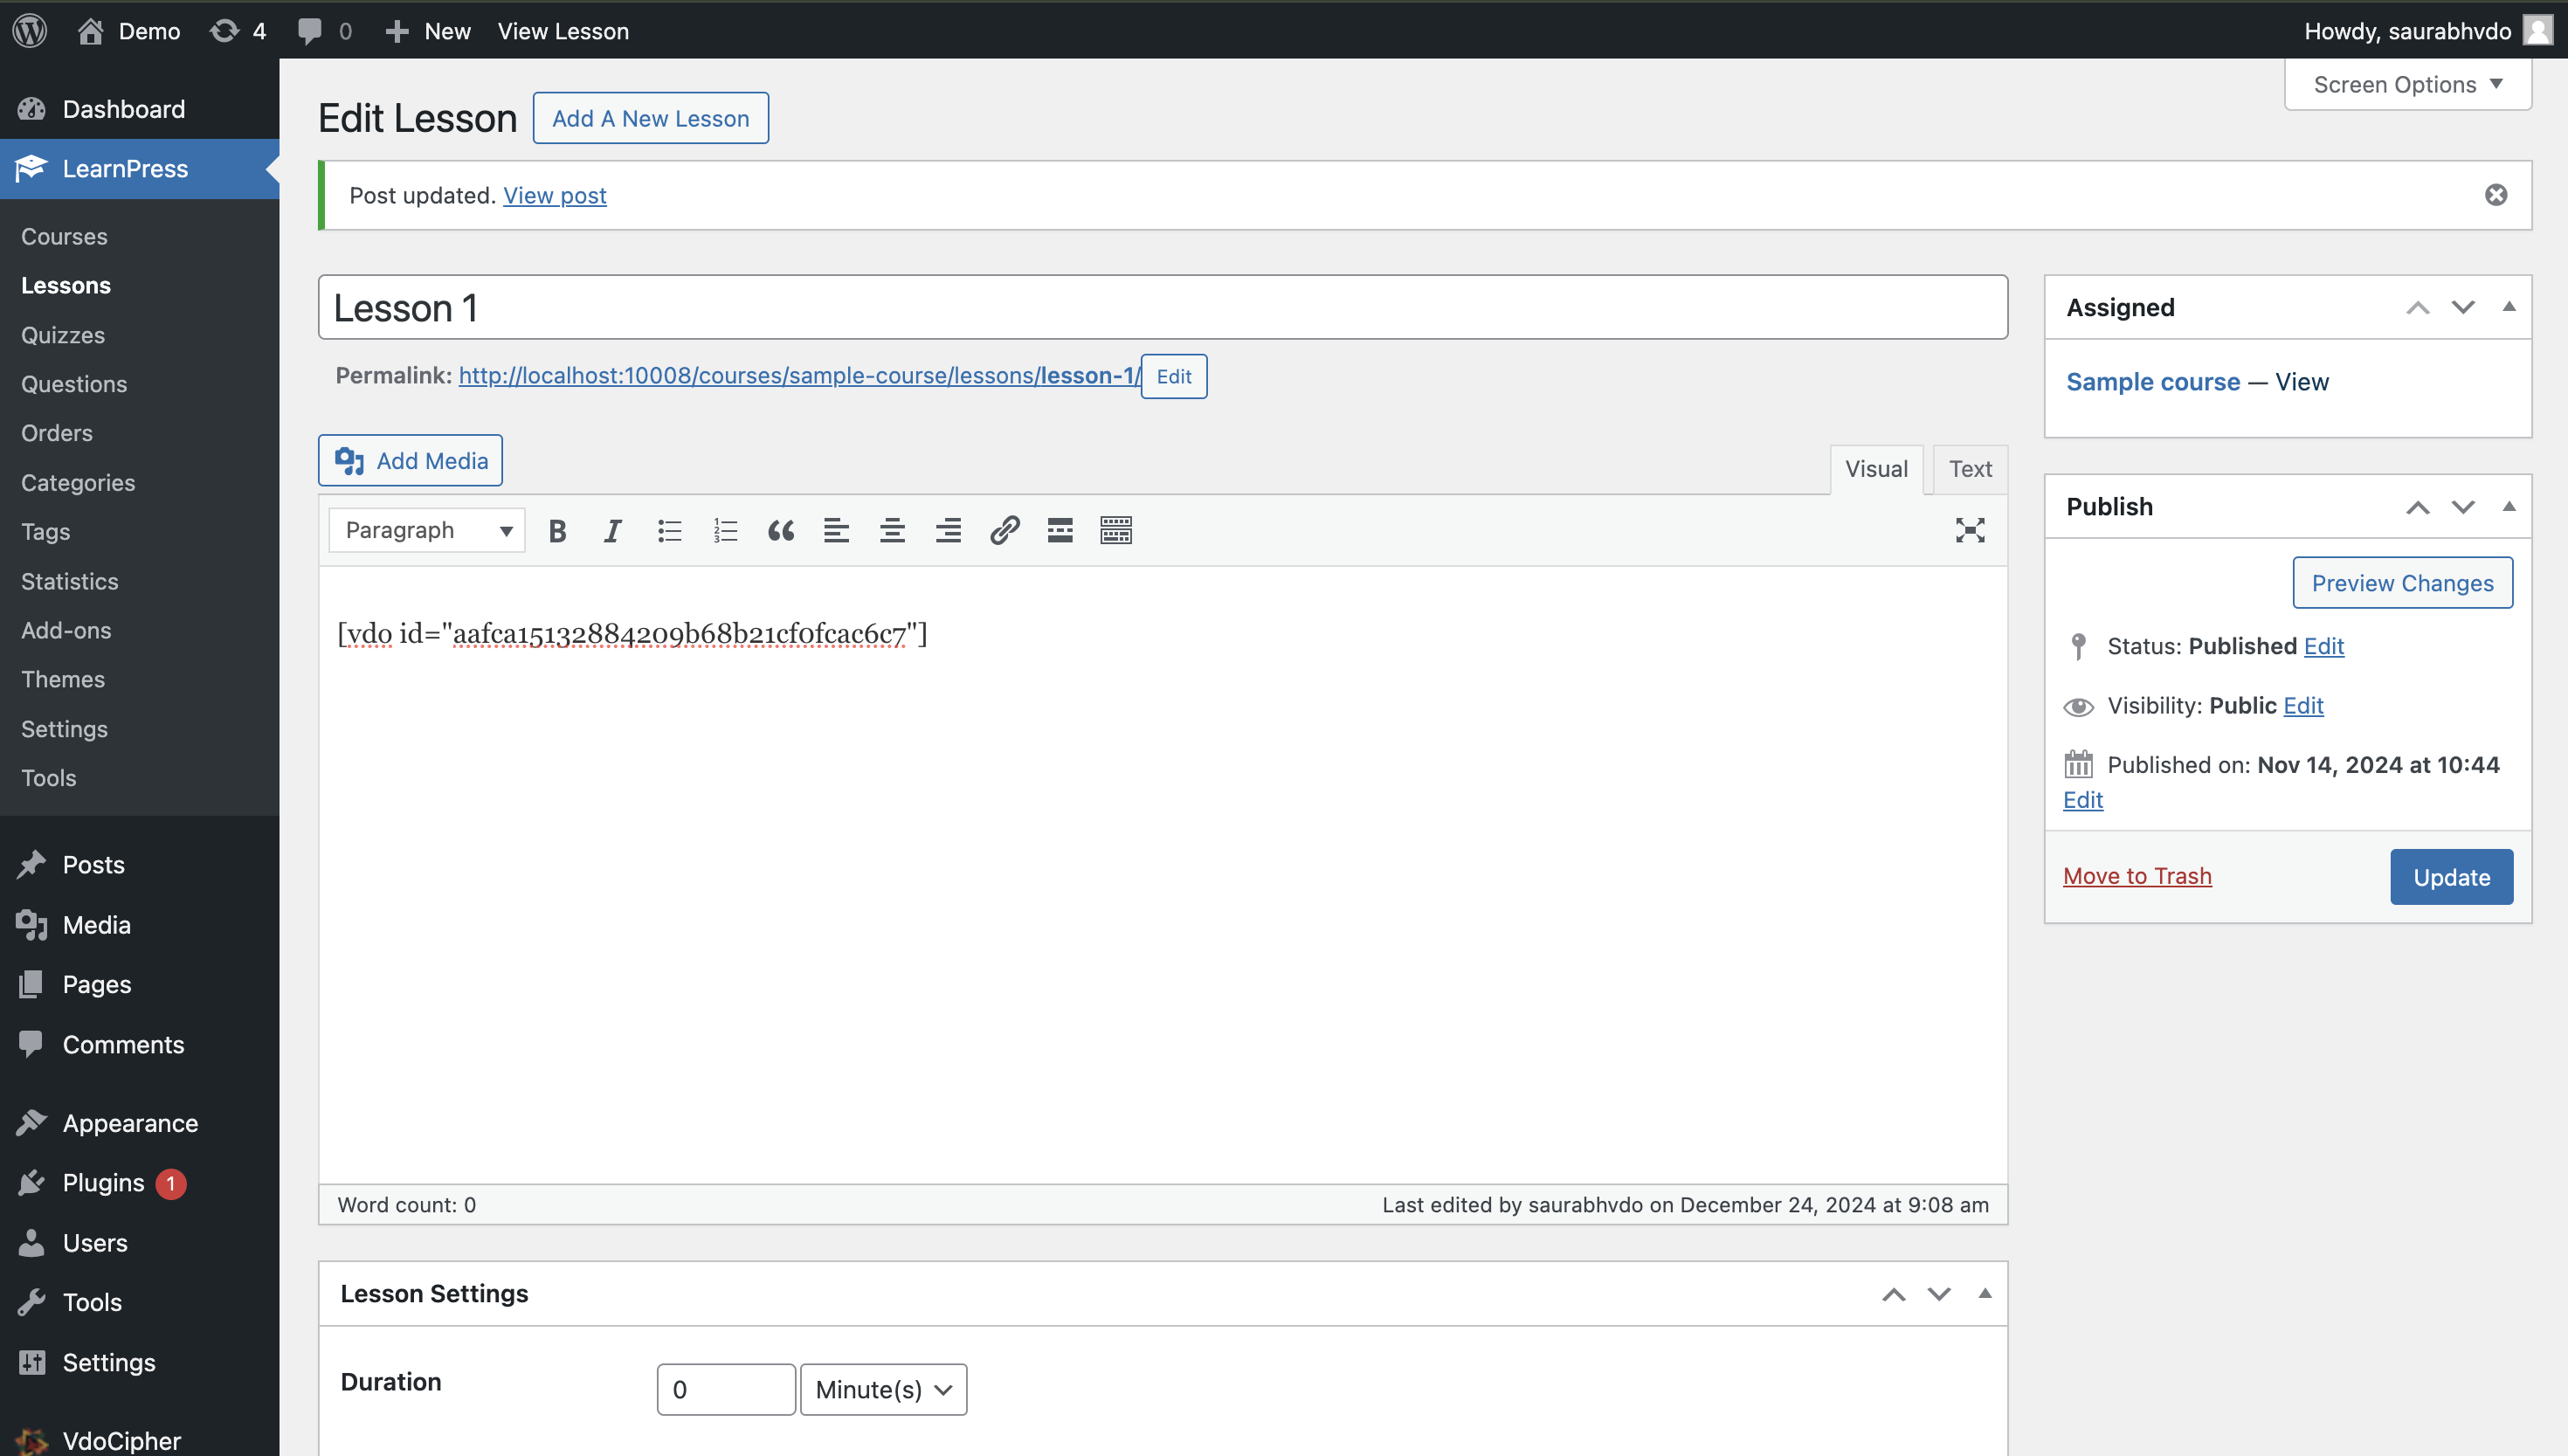Insert a numbered list

point(725,530)
